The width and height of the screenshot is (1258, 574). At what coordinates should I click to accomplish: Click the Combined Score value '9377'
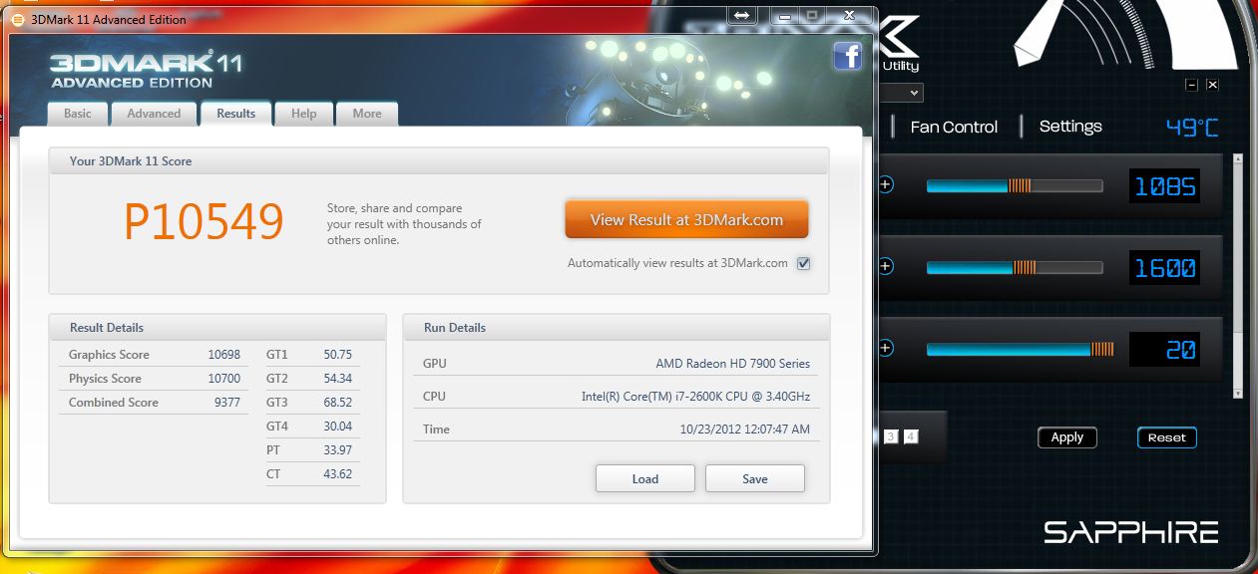click(227, 403)
